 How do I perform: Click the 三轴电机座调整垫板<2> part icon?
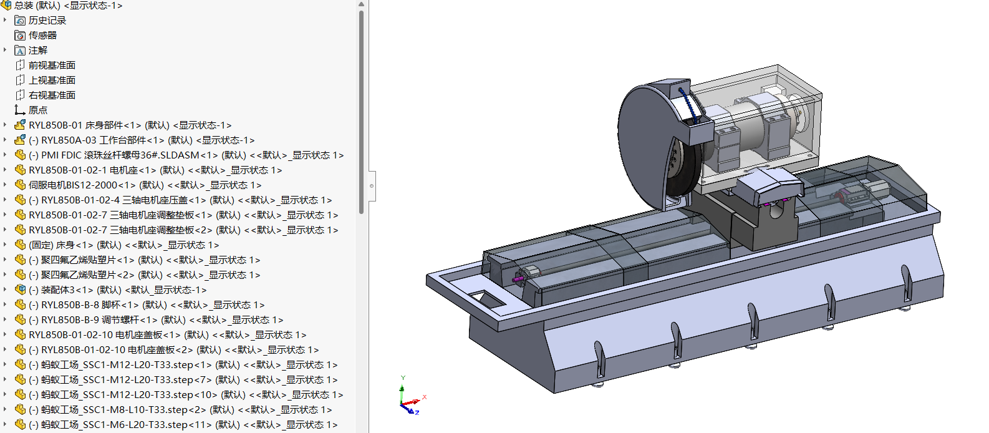pos(20,230)
